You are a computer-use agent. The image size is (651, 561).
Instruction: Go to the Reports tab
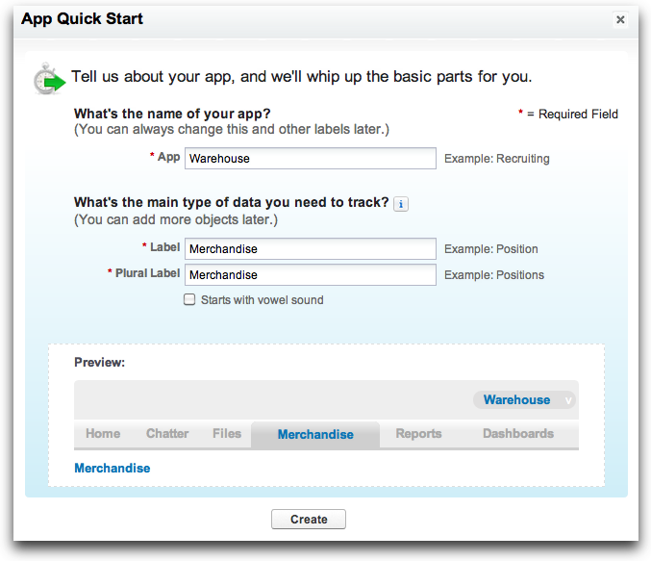(418, 433)
